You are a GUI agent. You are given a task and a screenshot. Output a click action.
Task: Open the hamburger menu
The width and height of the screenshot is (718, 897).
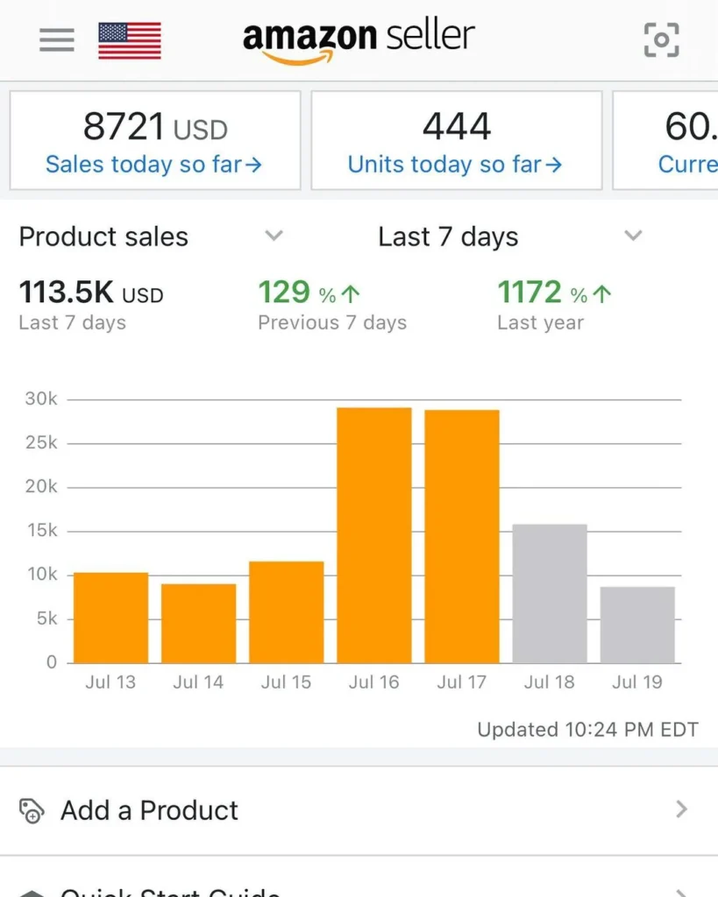tap(57, 39)
